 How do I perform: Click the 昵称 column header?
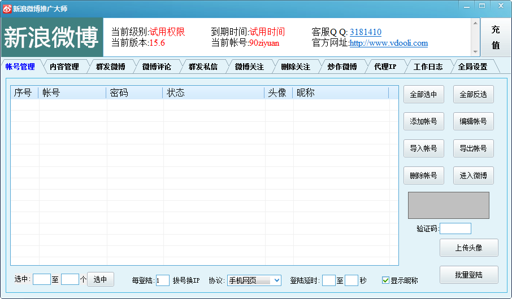click(341, 93)
